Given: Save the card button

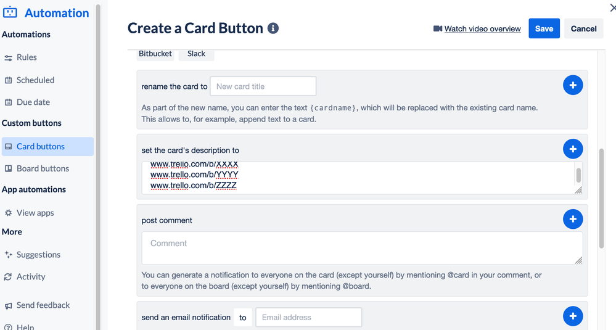Looking at the screenshot, I should tap(544, 28).
